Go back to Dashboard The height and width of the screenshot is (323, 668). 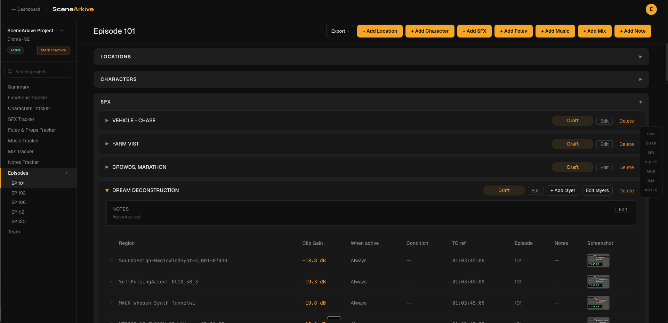click(x=25, y=9)
